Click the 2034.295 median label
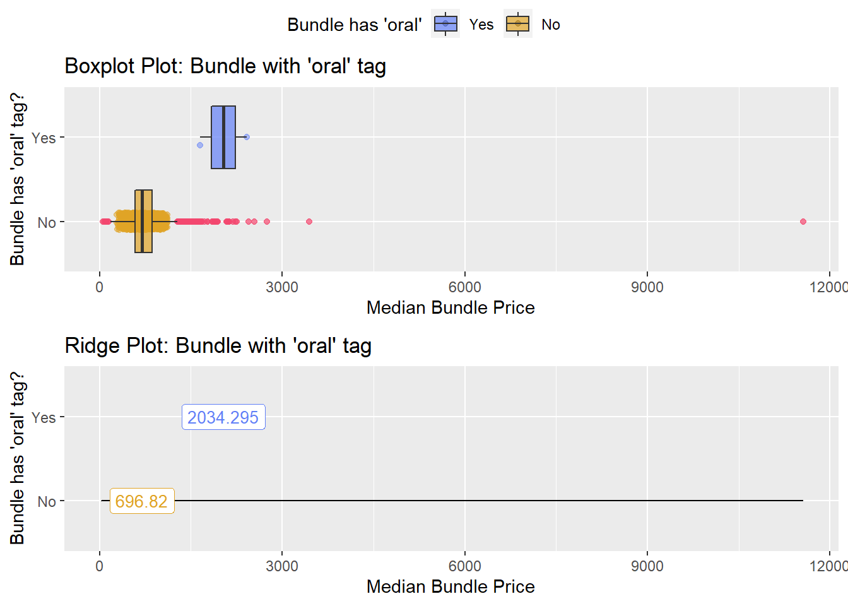 [223, 417]
